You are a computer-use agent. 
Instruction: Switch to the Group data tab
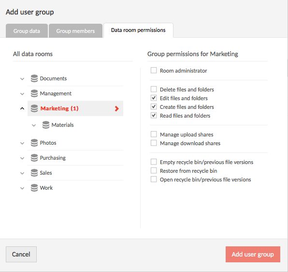[x=27, y=30]
